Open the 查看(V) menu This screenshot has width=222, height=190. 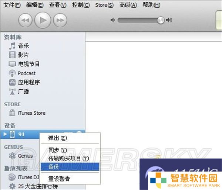point(58,5)
